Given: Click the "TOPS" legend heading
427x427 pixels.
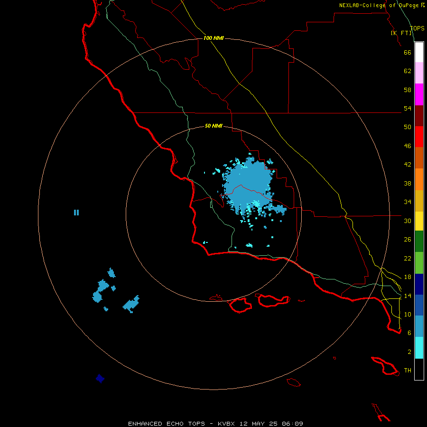Looking at the screenshot, I should (417, 28).
